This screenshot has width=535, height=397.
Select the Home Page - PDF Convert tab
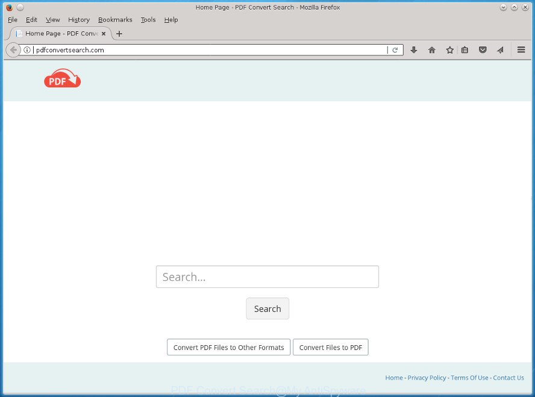pyautogui.click(x=60, y=33)
